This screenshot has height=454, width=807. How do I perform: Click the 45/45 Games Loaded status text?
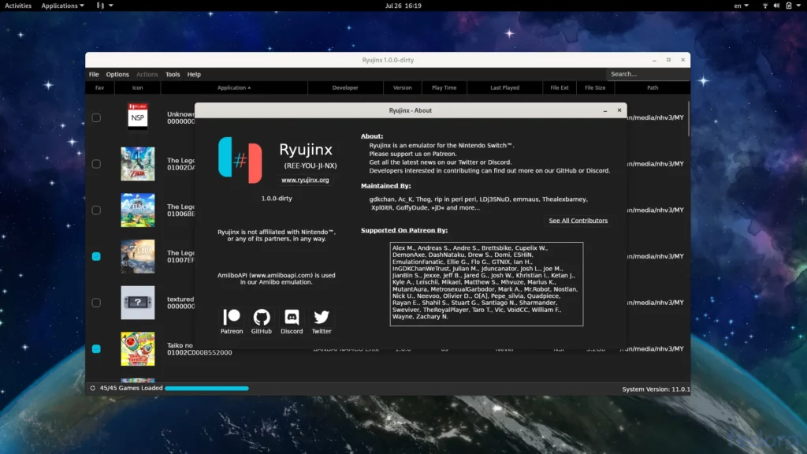pos(132,388)
